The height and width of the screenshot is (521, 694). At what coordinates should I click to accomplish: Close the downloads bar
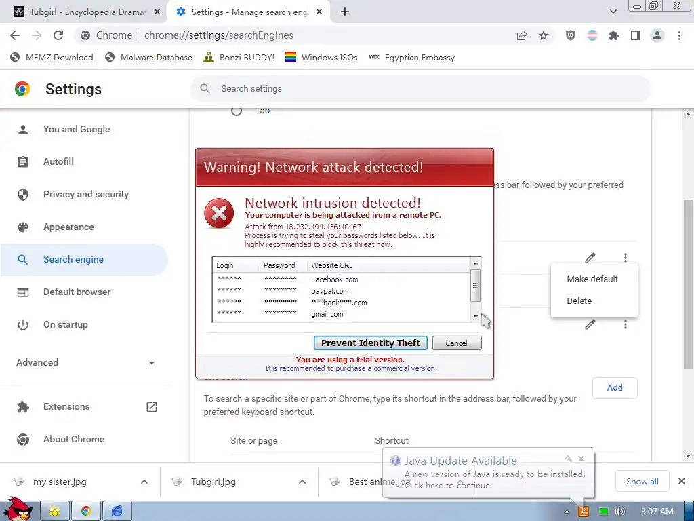point(682,481)
